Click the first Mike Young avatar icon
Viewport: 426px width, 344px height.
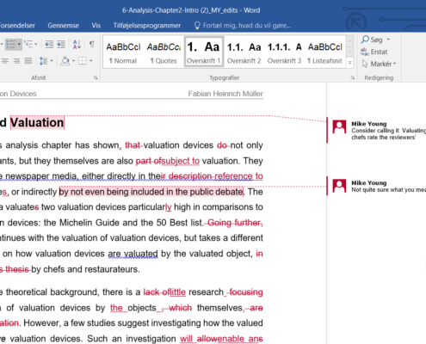click(x=339, y=126)
